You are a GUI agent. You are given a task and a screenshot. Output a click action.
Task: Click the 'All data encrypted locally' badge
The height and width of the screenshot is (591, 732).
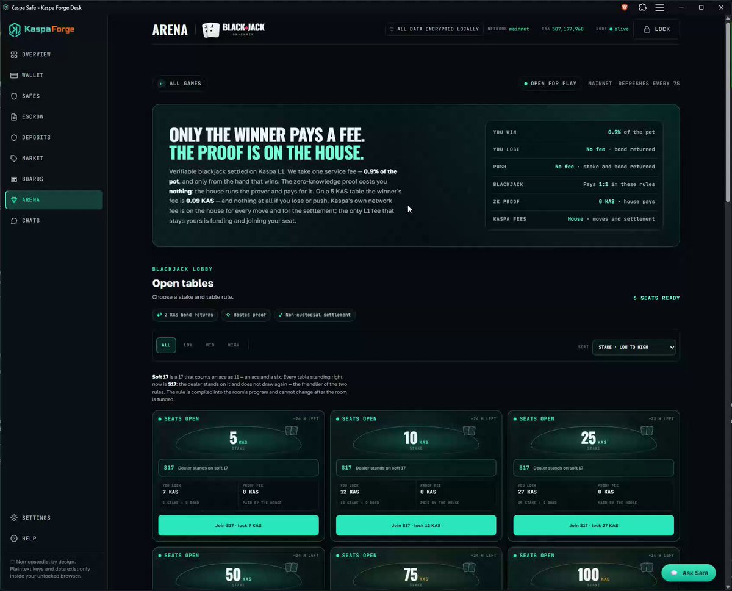(434, 29)
